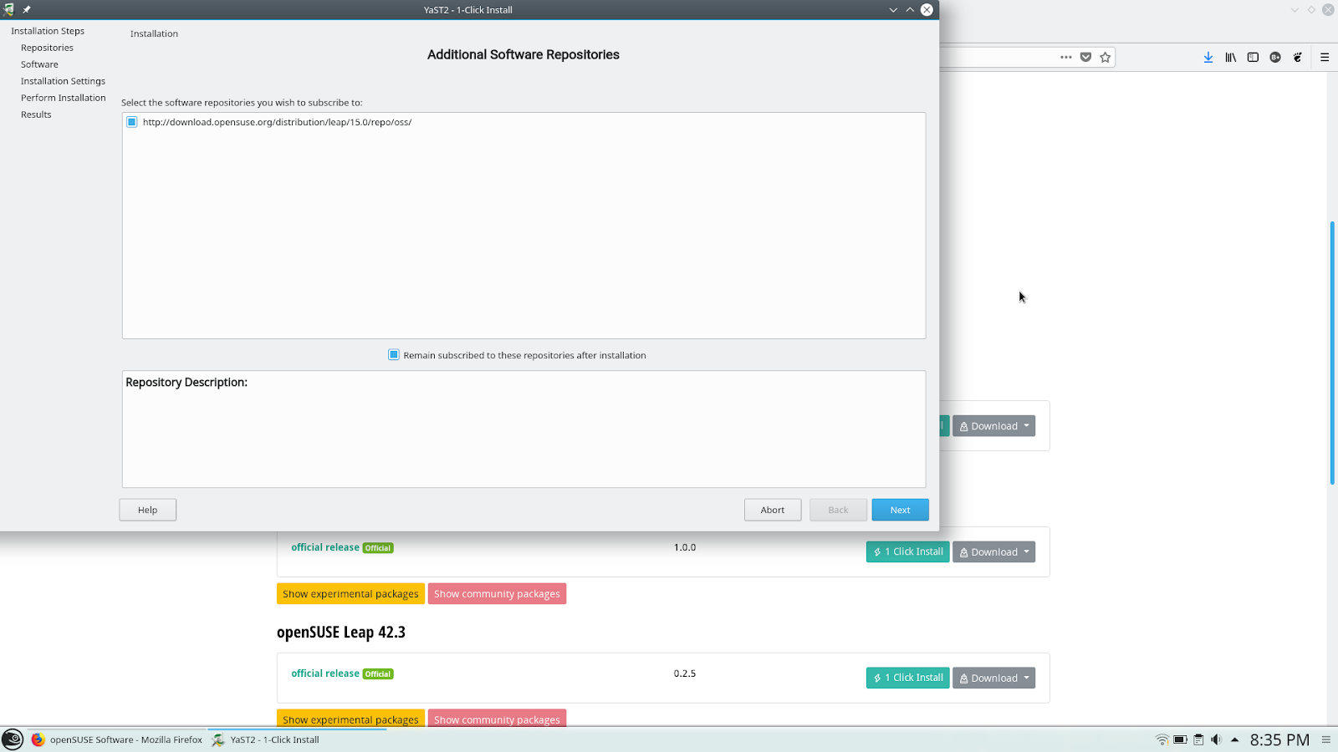1338x752 pixels.
Task: Open the openSUSE application launcher
Action: coord(13,739)
